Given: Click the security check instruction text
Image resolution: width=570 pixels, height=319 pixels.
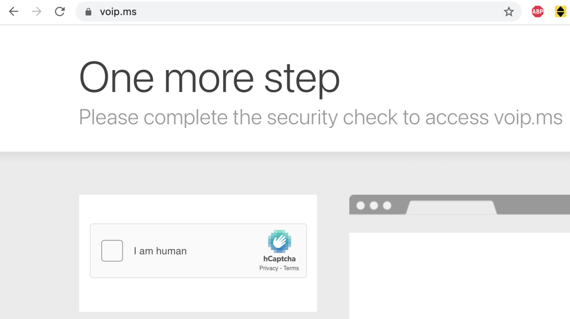Looking at the screenshot, I should coord(321,117).
